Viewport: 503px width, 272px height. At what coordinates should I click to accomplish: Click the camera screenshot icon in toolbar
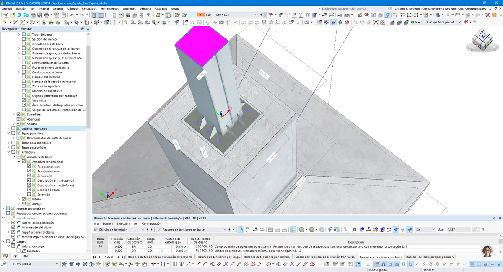pos(383,22)
